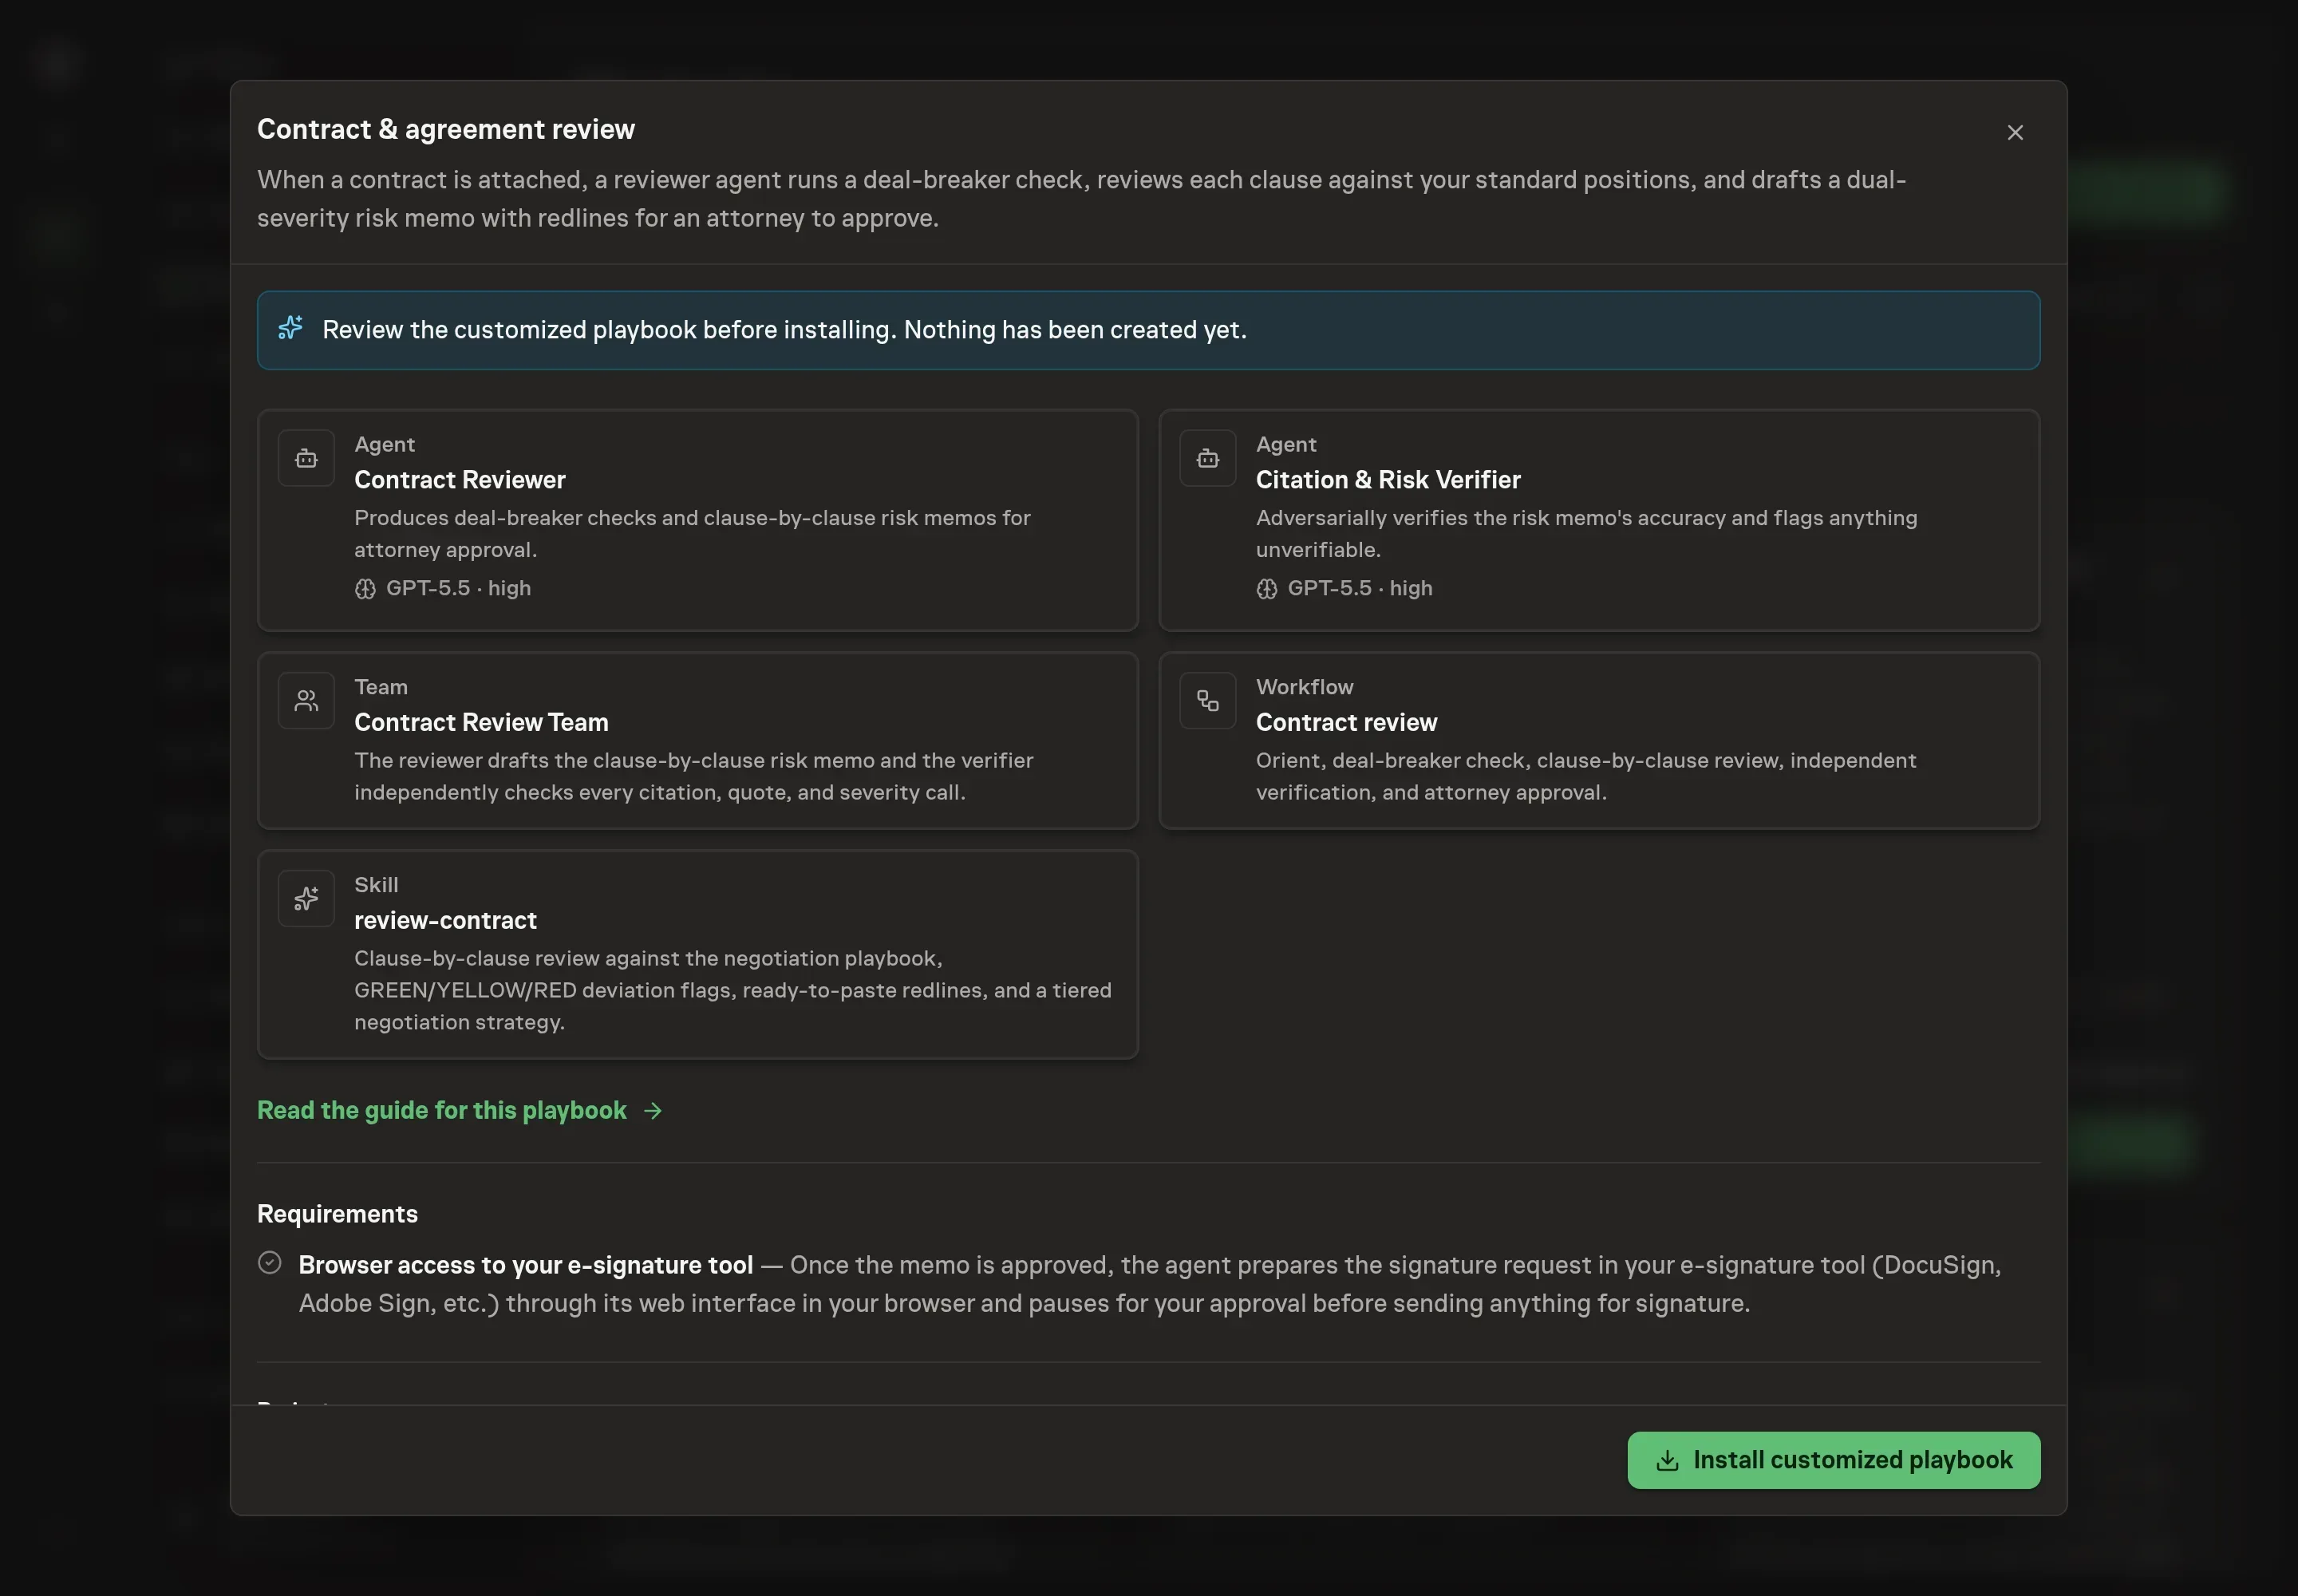Click the Contract review workflow icon
Viewport: 2298px width, 1596px height.
(1207, 701)
